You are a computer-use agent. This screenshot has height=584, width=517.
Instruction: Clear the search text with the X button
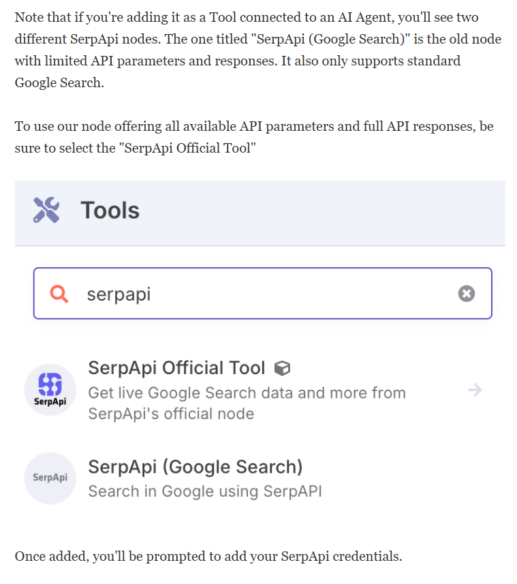467,294
